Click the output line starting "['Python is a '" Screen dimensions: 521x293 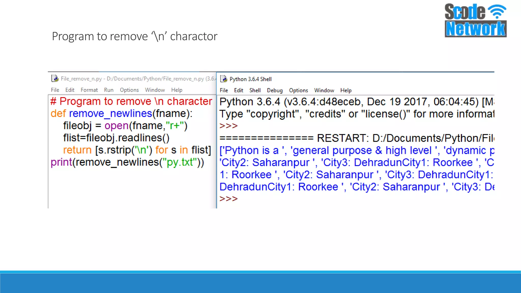click(357, 150)
